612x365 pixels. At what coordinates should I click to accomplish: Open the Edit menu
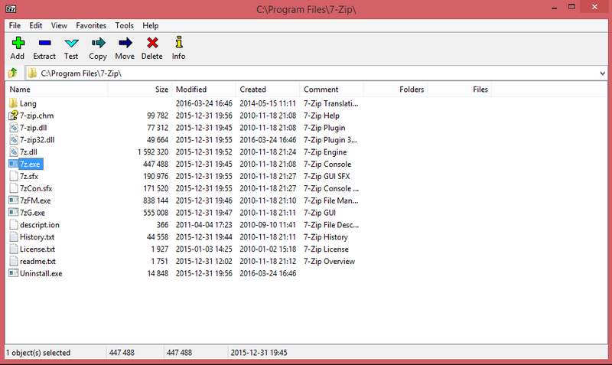click(x=35, y=25)
